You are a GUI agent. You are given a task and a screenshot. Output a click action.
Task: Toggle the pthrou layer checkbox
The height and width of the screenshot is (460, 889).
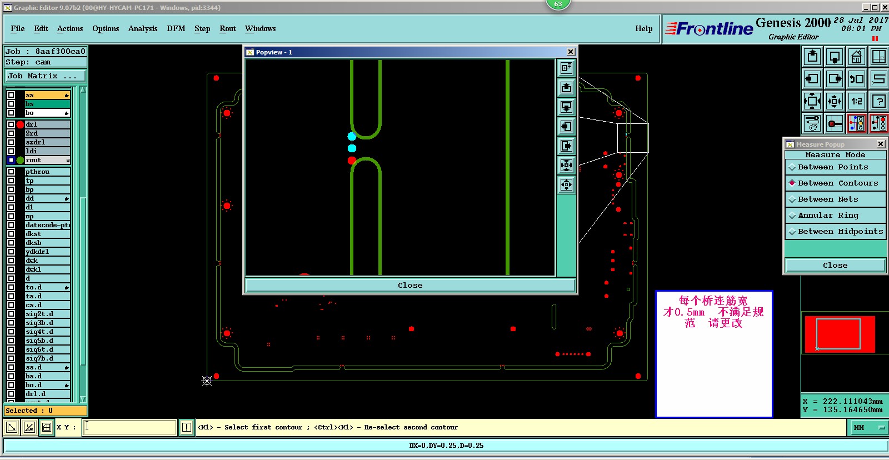(11, 172)
